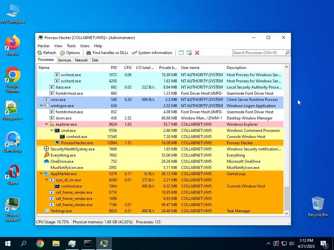The height and width of the screenshot is (250, 334).
Task: Select the Processes tab
Action: (46, 60)
